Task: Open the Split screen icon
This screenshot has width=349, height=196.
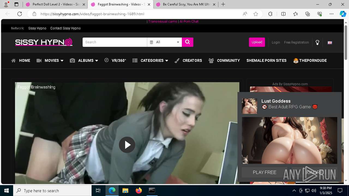Action: click(283, 14)
